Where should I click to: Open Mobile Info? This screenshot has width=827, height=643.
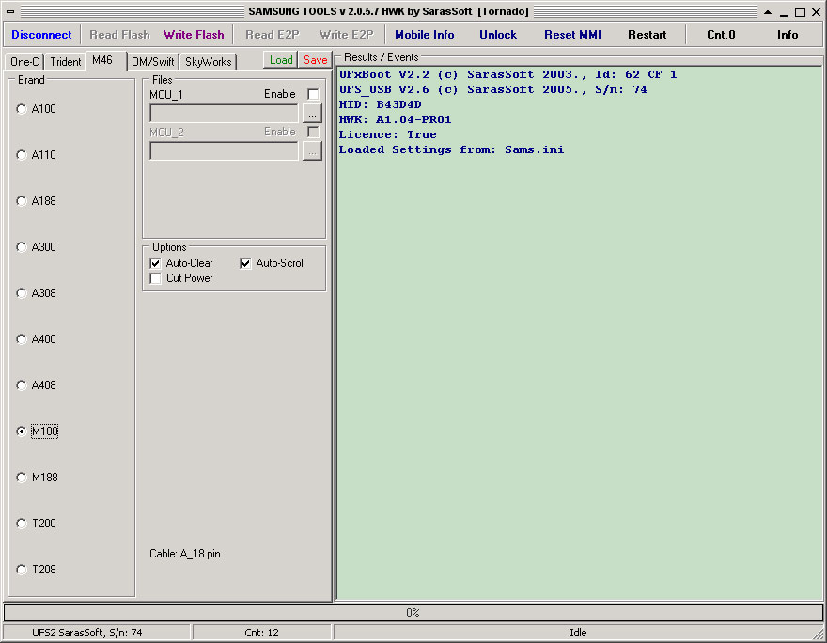pos(425,35)
